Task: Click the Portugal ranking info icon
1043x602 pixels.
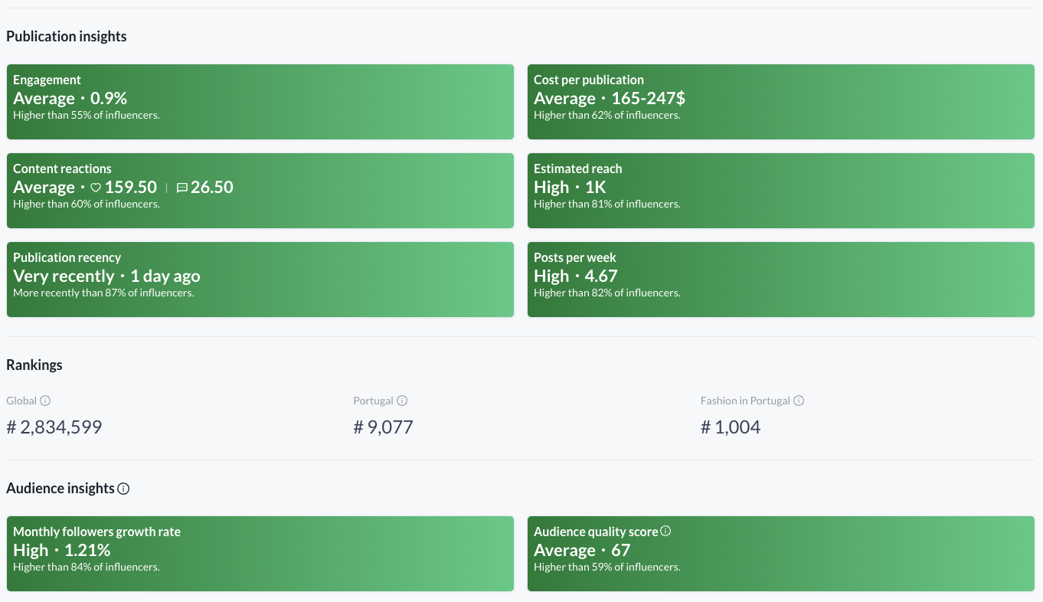Action: [x=402, y=401]
